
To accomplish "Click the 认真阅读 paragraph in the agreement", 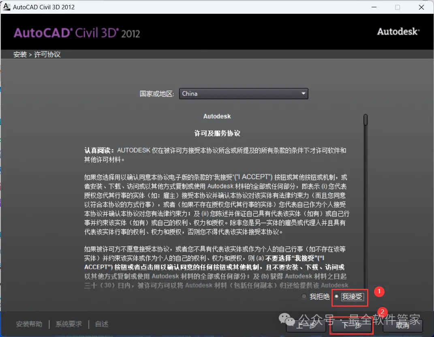I will point(215,155).
